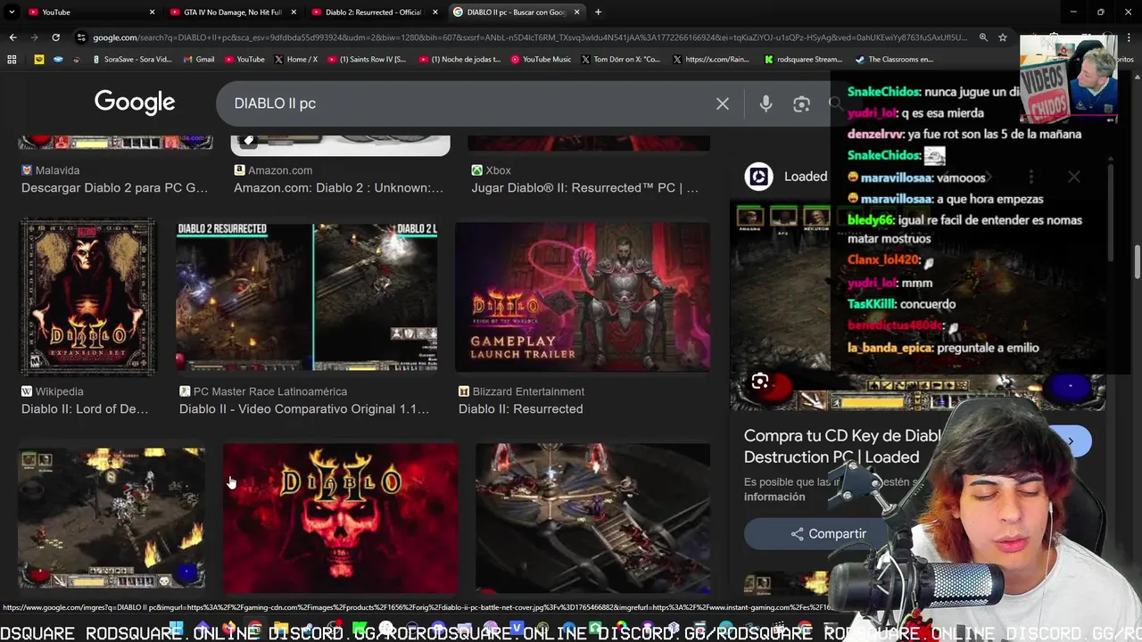The height and width of the screenshot is (642, 1142).
Task: Expand the tab search dropdown arrow
Action: click(x=12, y=12)
